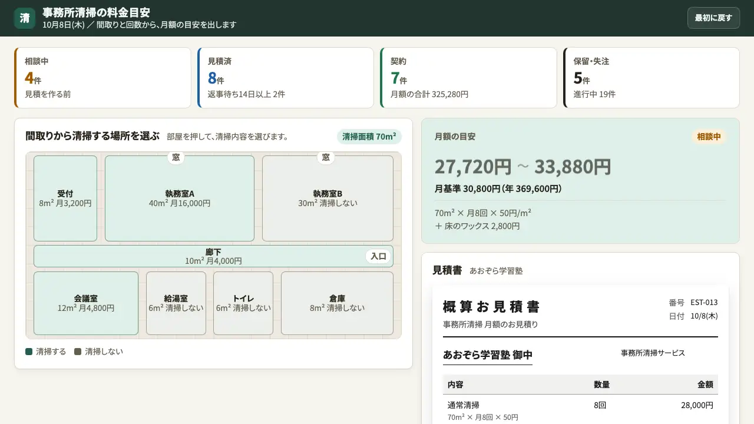The width and height of the screenshot is (754, 424).
Task: Toggle cleaning for the 会議室 room
Action: (86, 303)
